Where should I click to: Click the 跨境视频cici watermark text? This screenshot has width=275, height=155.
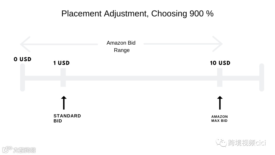(x=247, y=143)
